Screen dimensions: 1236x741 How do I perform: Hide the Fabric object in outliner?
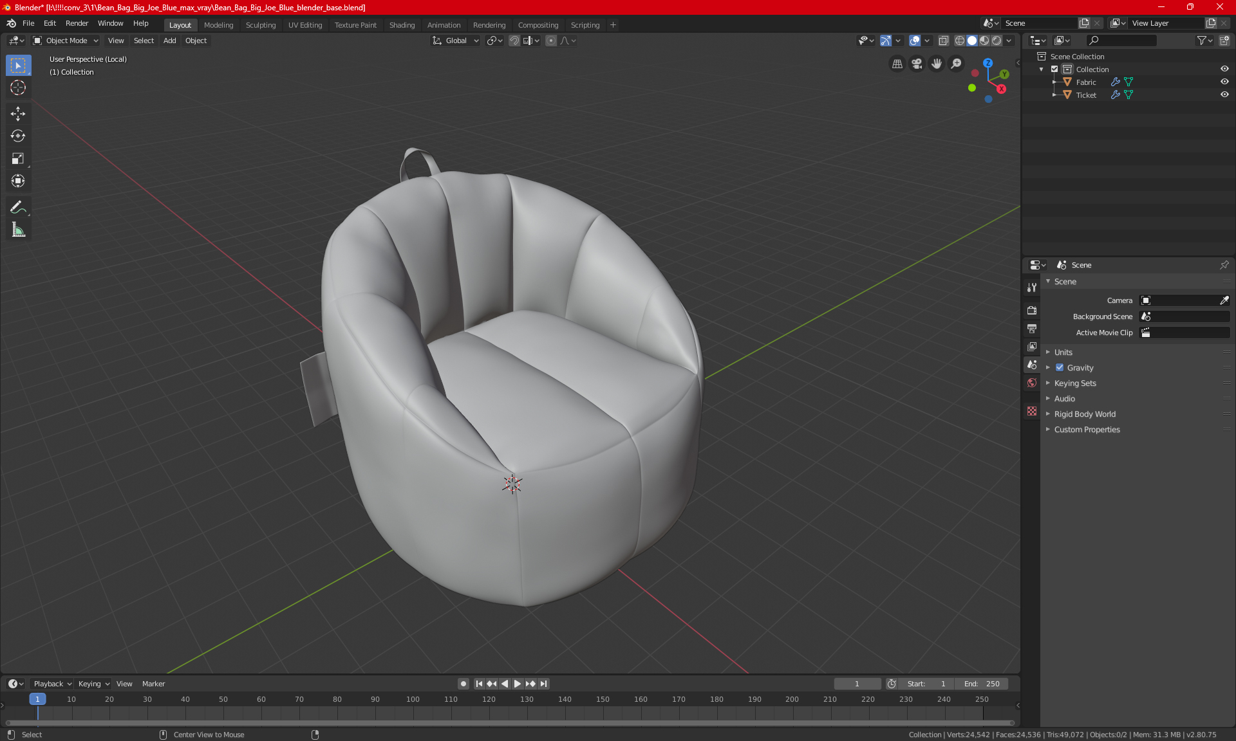pyautogui.click(x=1224, y=82)
